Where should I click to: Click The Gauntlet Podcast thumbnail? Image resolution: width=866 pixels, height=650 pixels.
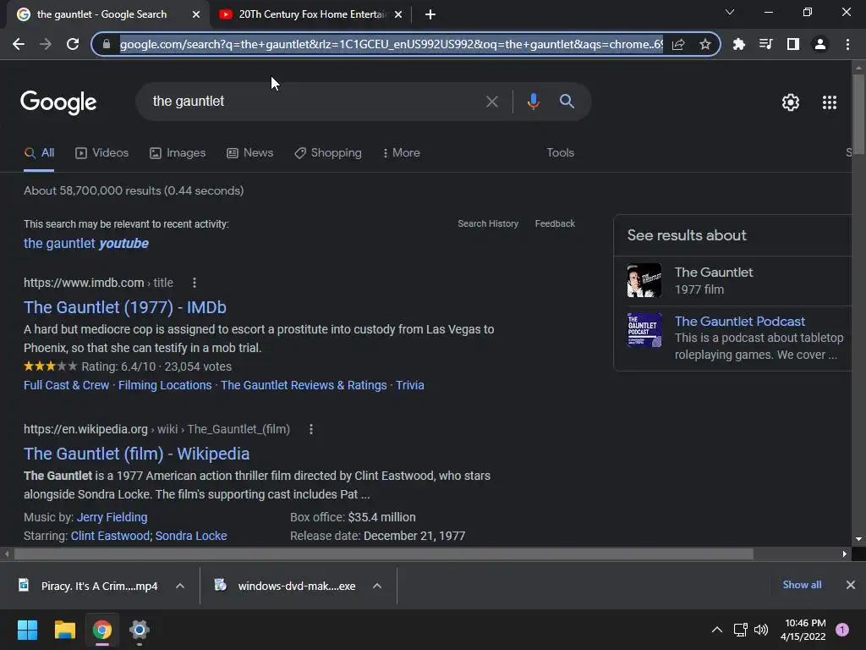(644, 330)
